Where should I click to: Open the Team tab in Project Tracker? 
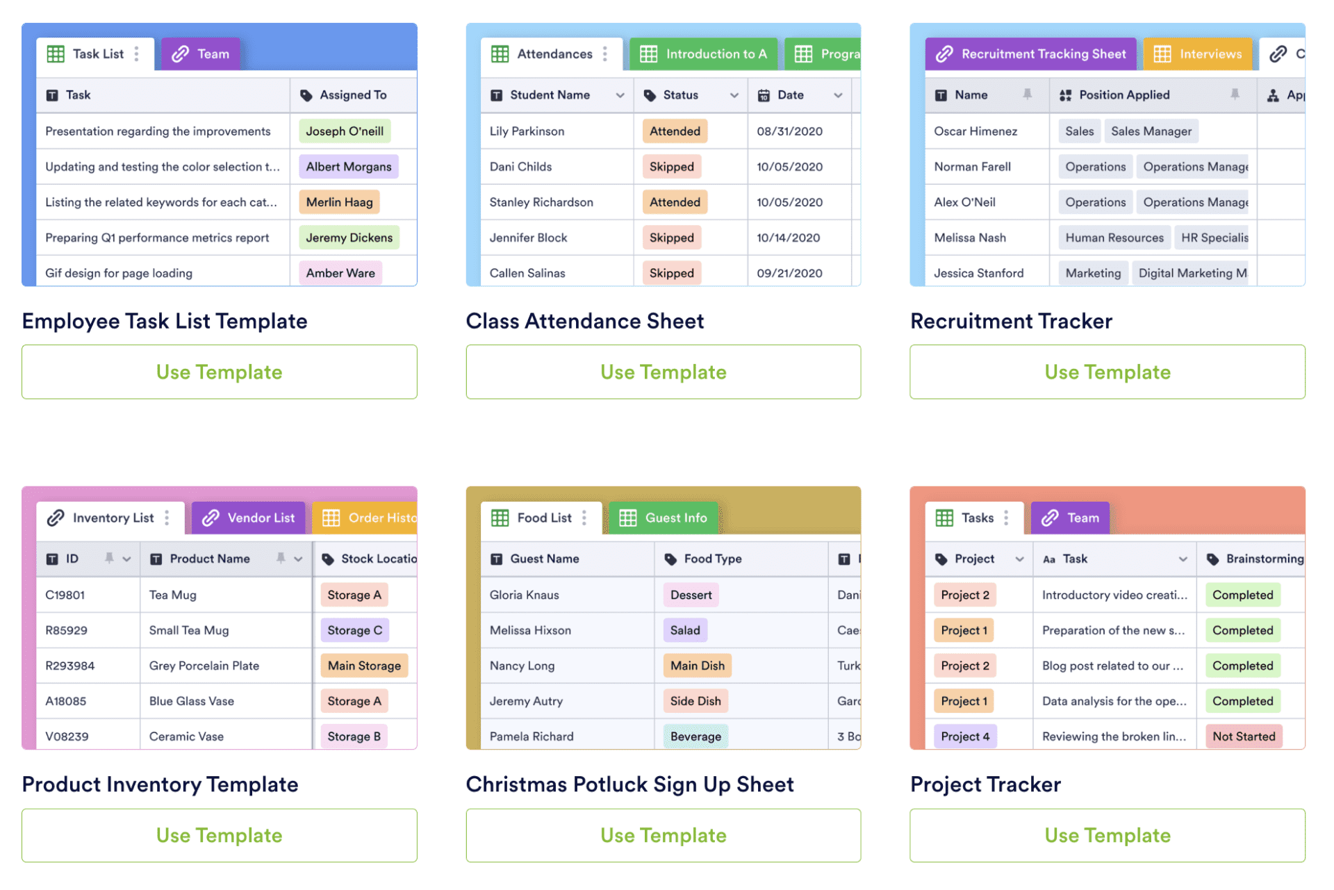tap(1071, 518)
